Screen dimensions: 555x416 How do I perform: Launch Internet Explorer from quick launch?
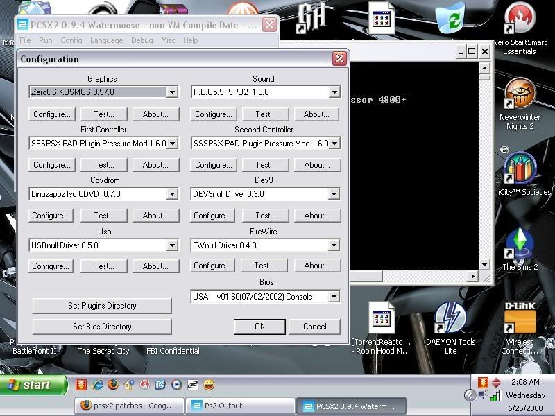coord(97,385)
